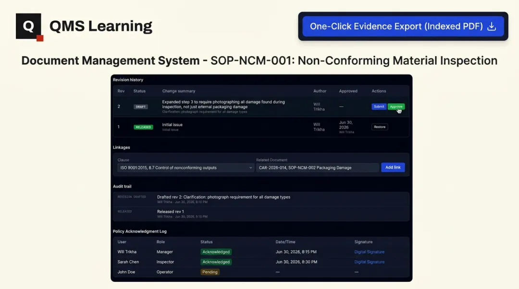Submit revision 2 draft
519x289 pixels.
(379, 107)
